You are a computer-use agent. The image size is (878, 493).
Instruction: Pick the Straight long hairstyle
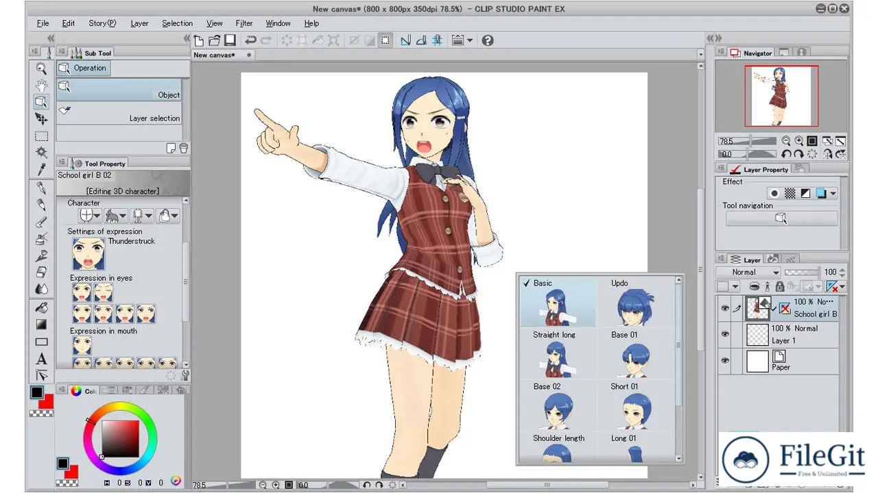point(558,353)
